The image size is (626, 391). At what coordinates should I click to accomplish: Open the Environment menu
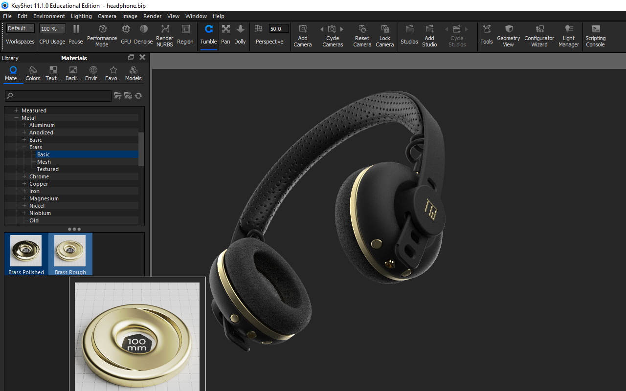coord(49,16)
